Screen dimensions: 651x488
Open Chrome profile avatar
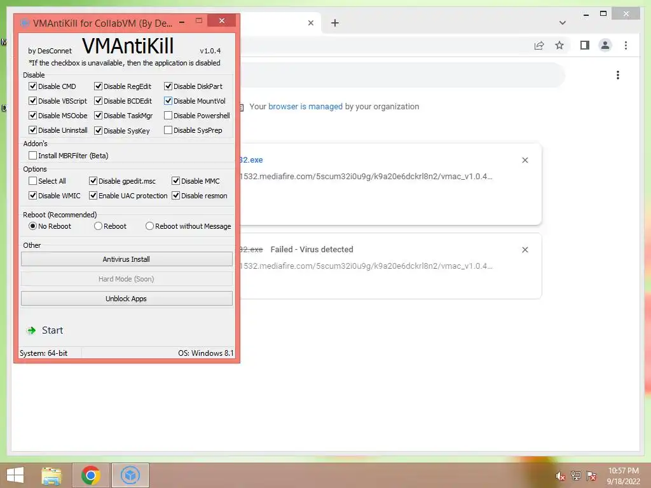click(605, 45)
